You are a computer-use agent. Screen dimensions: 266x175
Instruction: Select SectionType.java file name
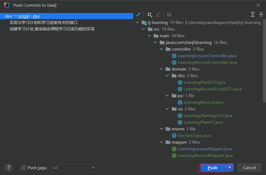[194, 136]
